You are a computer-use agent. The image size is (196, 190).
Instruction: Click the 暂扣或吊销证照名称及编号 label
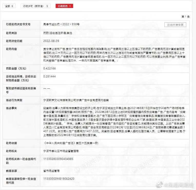tap(21, 90)
